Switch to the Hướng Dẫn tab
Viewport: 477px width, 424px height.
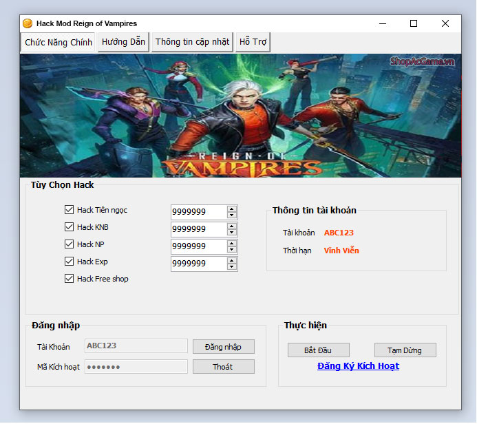[123, 42]
